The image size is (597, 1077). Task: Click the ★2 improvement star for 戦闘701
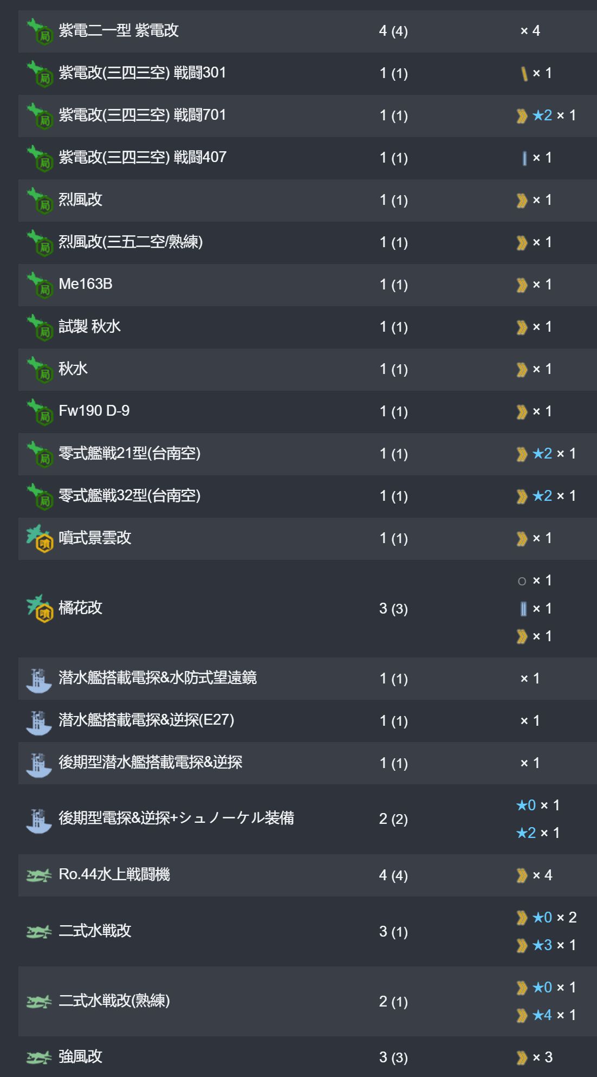(542, 115)
